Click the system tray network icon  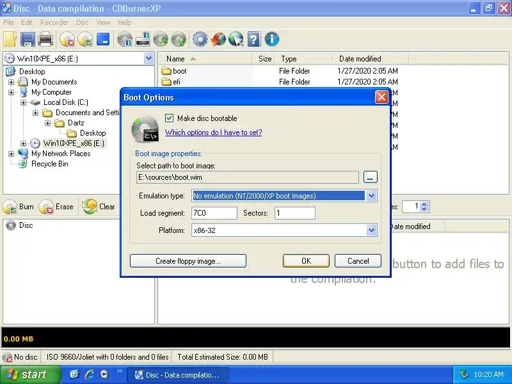pyautogui.click(x=463, y=374)
